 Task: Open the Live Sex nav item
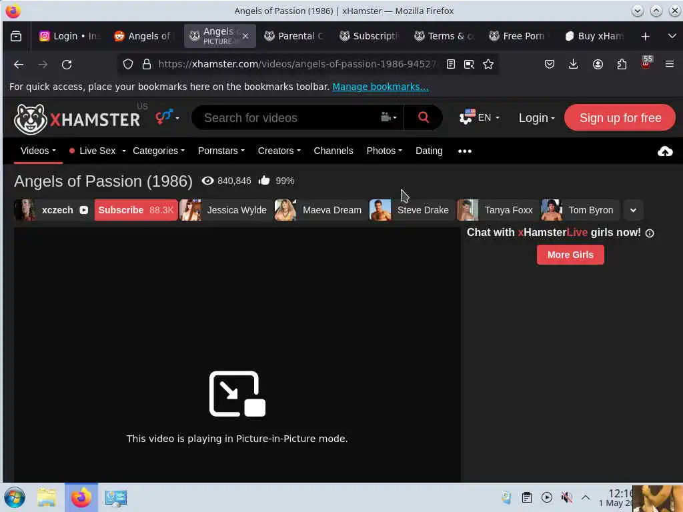tap(97, 151)
